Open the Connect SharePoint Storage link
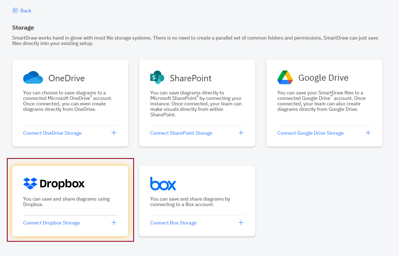 181,133
